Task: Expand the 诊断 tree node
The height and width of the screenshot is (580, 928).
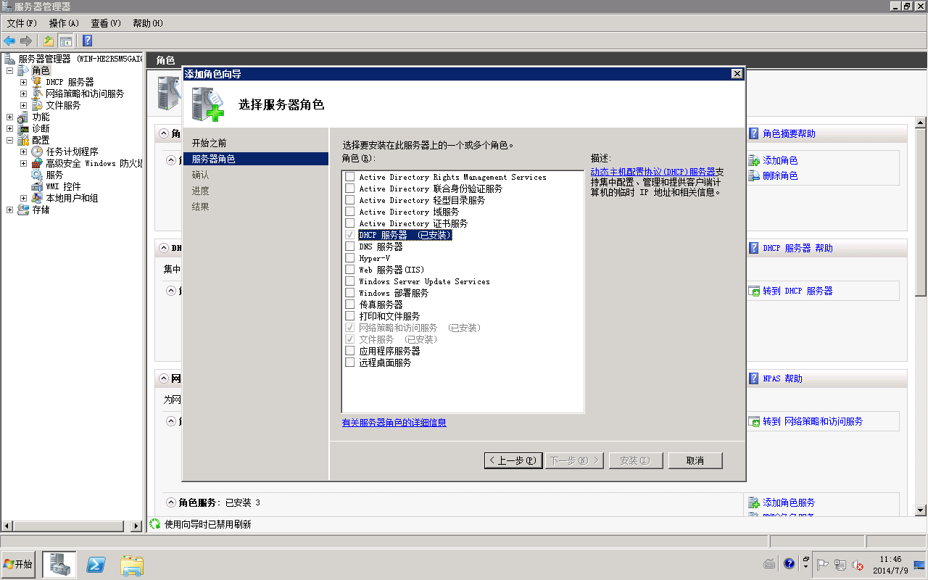Action: (9, 128)
